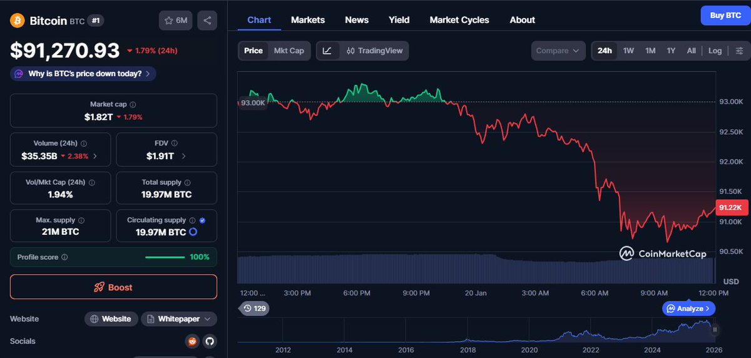Click the 93.00K open price marker
The image size is (751, 358).
pos(253,102)
